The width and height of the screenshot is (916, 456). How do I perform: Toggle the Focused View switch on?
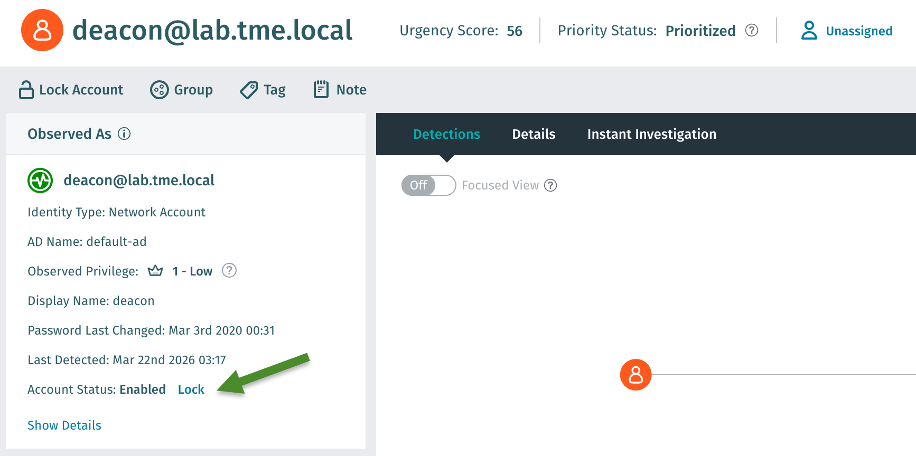[428, 185]
